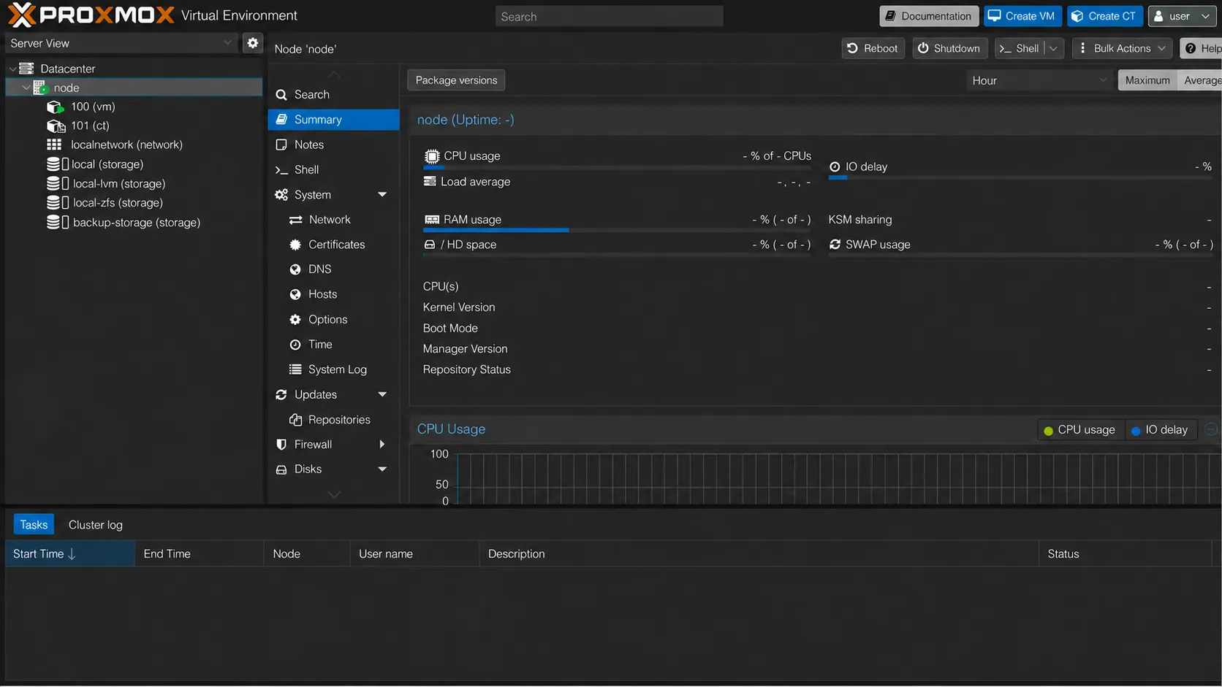
Task: Click the RAM usage memory icon
Action: [432, 220]
